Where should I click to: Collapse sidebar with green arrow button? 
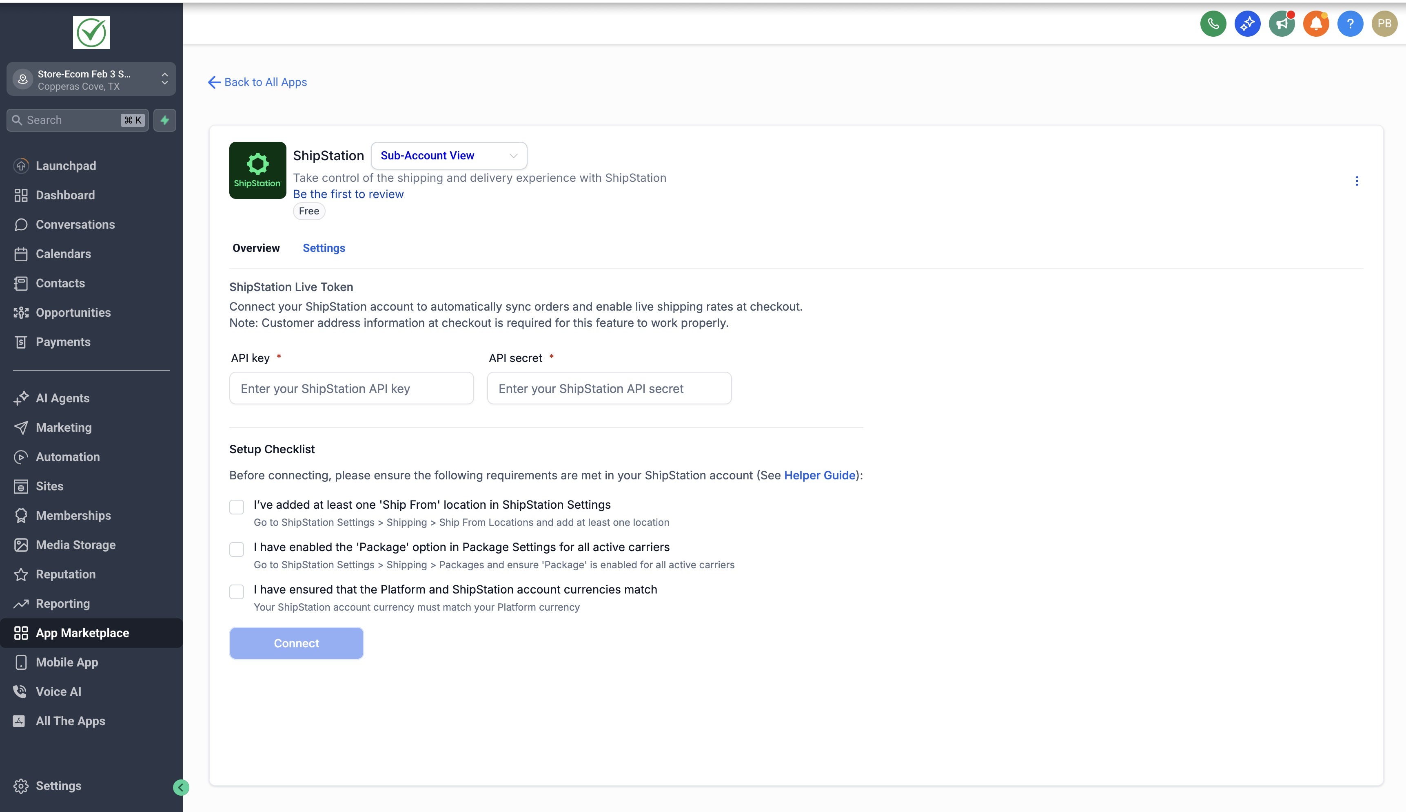click(x=181, y=787)
